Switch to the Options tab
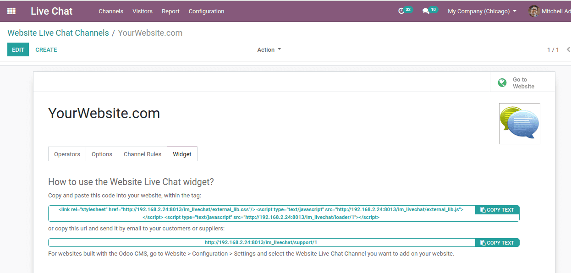The image size is (571, 273). 102,154
